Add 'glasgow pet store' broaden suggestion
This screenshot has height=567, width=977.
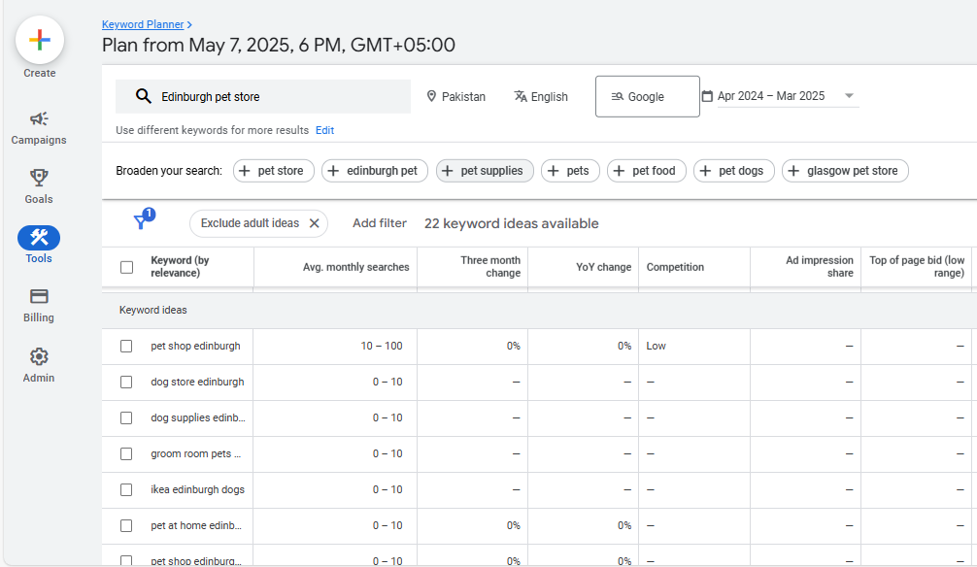846,171
